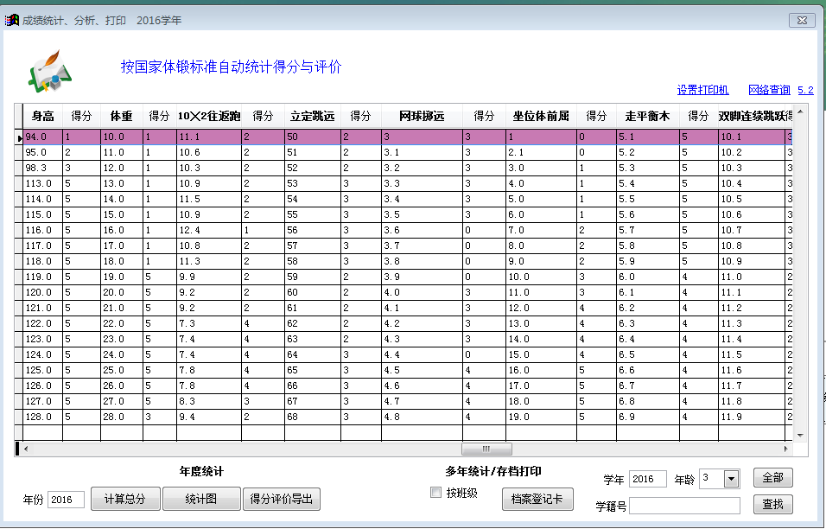Select the 坐位体前屈 cell 2.1
826x529 pixels.
click(541, 153)
